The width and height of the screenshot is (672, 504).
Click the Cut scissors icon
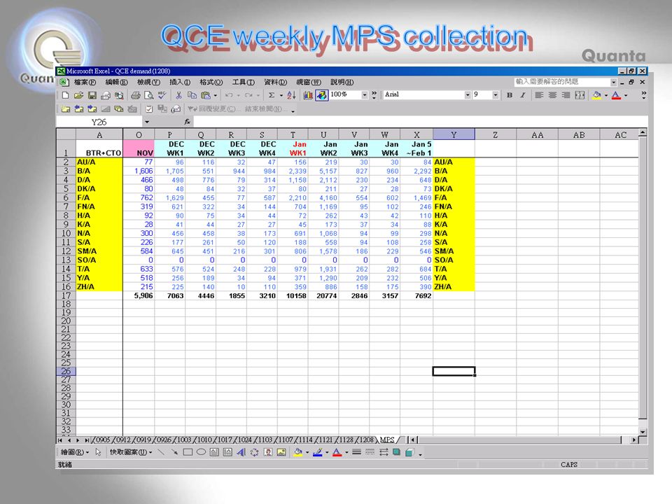point(178,95)
